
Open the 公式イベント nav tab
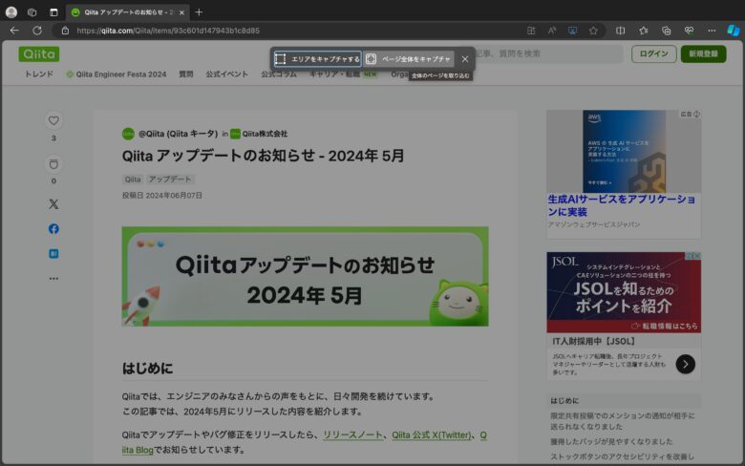[226, 74]
